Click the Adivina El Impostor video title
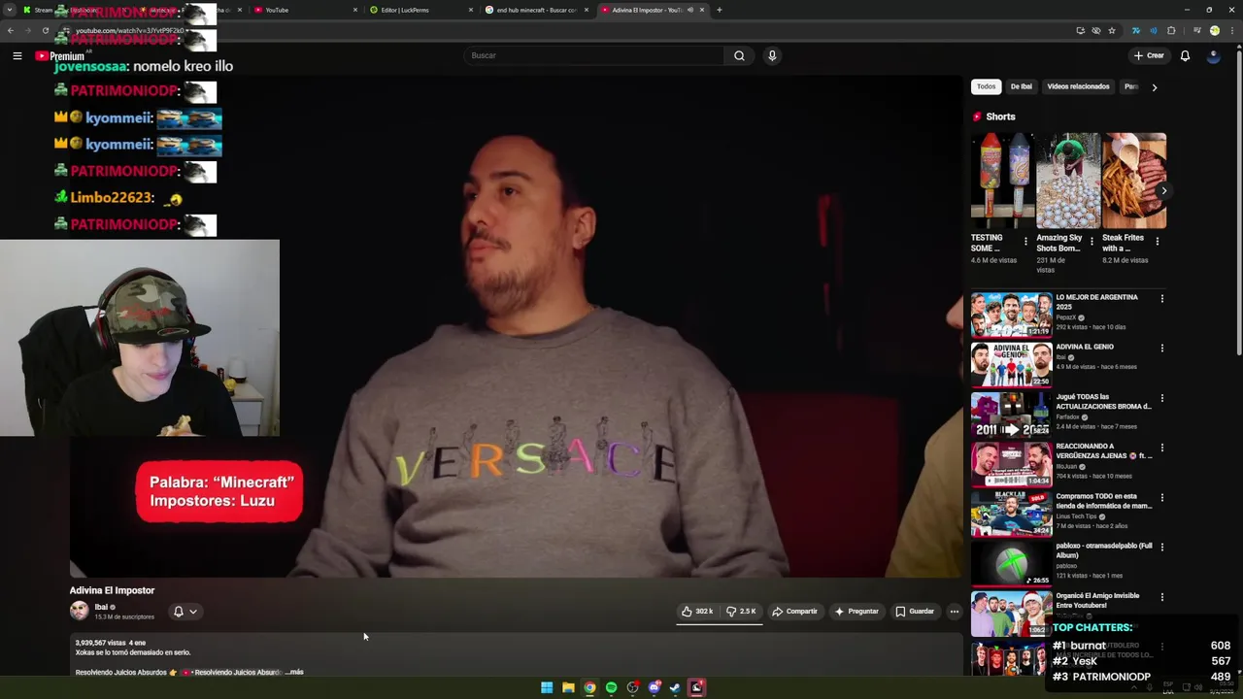 point(112,590)
